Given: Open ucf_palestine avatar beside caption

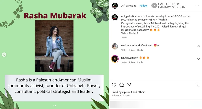Looking at the screenshot, I should pos(115,17).
